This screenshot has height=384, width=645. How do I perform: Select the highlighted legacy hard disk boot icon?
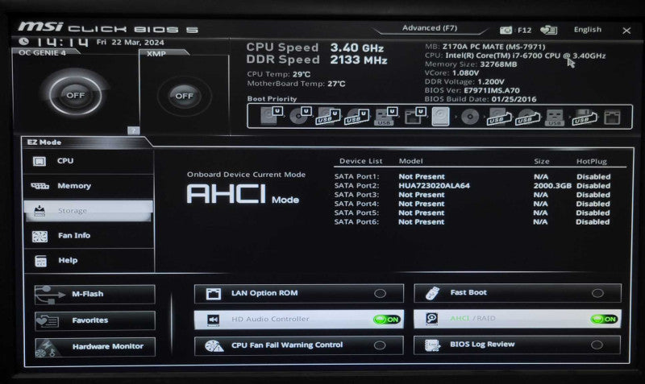pyautogui.click(x=440, y=117)
